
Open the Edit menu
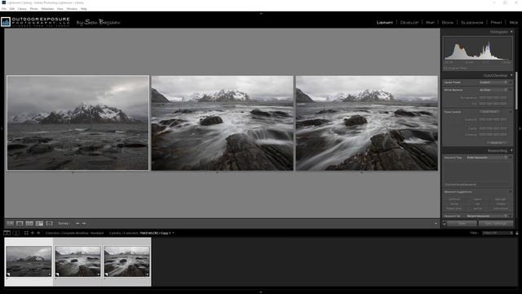12,9
